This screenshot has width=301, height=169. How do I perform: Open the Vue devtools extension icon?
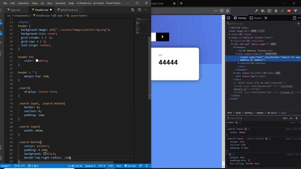(295, 11)
